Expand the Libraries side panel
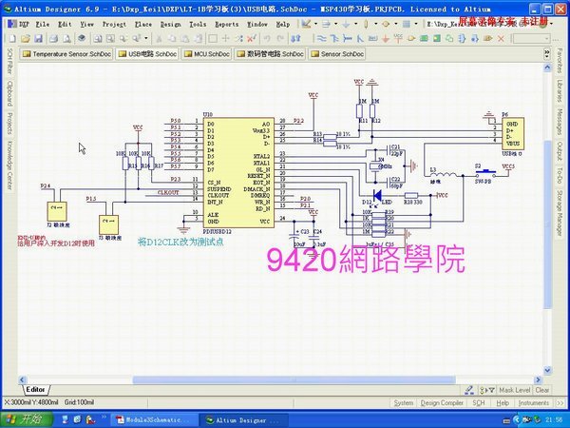 (560, 88)
